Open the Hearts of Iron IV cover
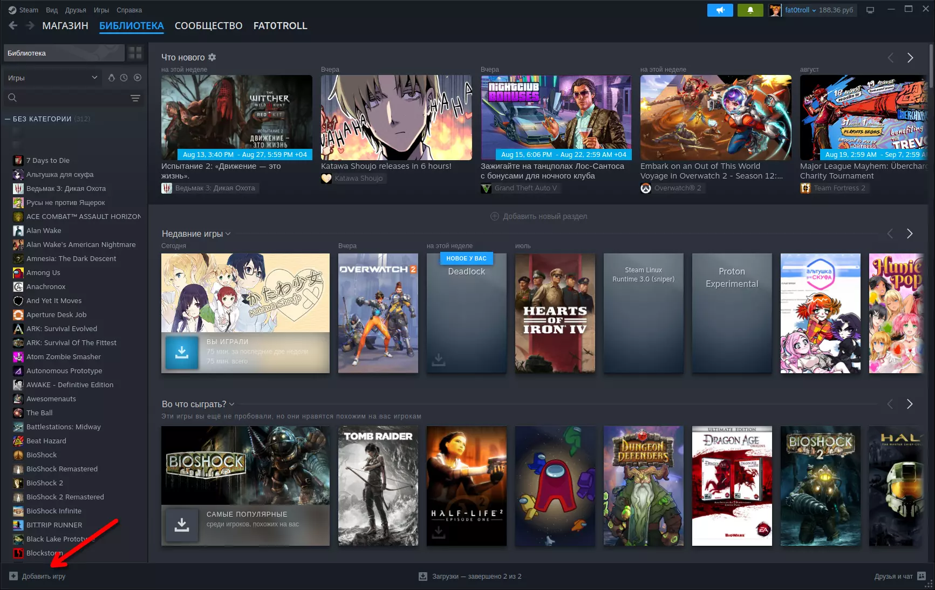Image resolution: width=935 pixels, height=590 pixels. [555, 313]
